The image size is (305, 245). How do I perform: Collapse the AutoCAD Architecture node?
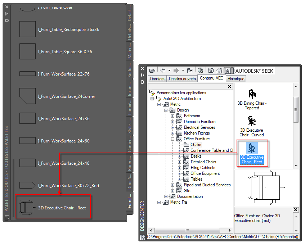pos(152,99)
